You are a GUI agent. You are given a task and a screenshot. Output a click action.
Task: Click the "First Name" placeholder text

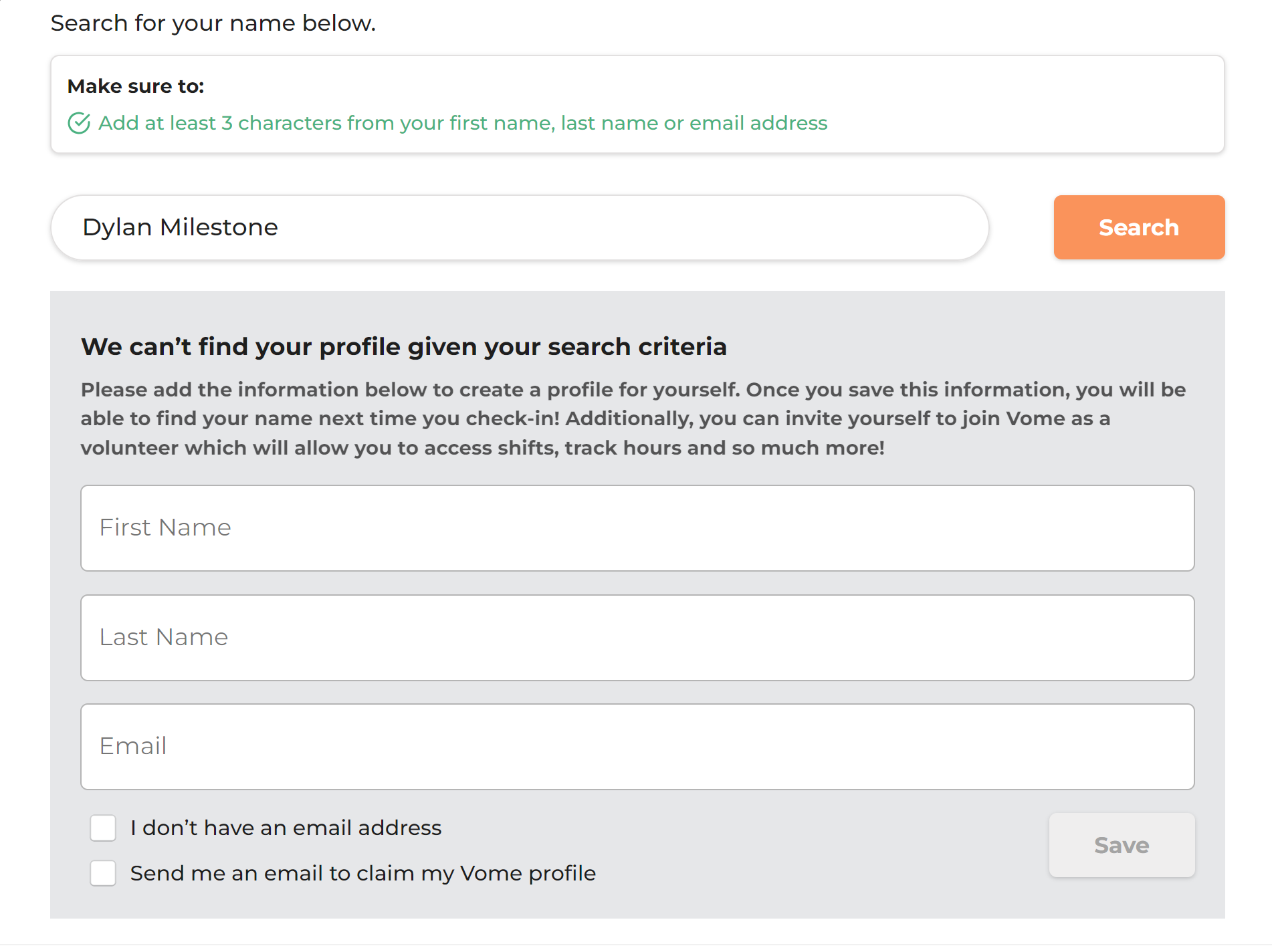(165, 527)
